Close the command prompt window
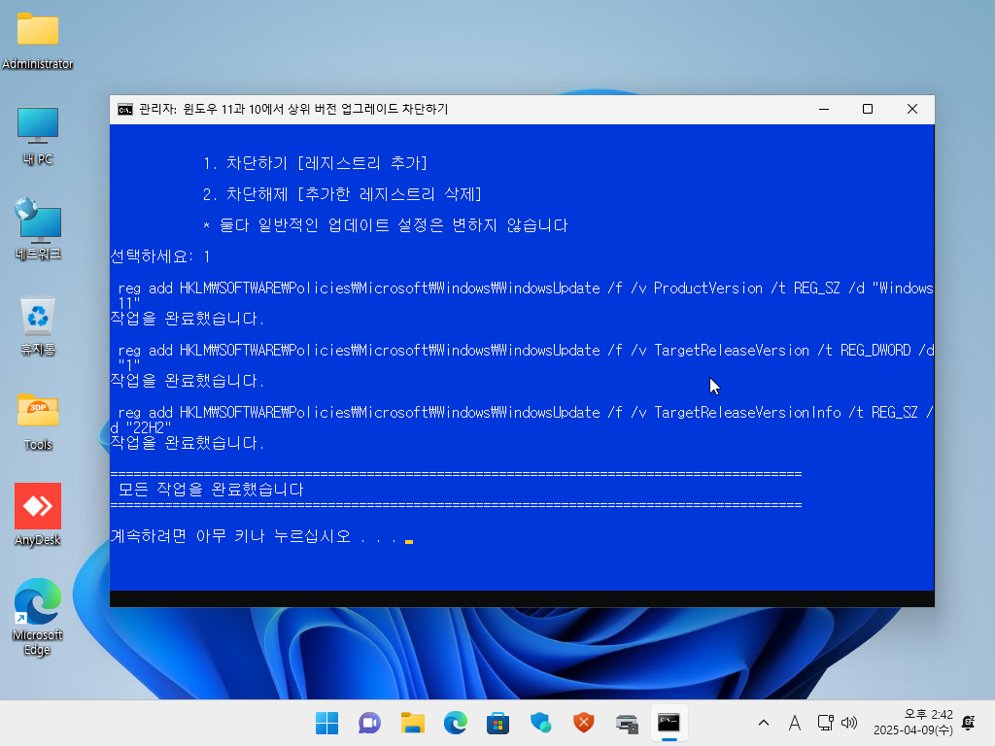 click(911, 109)
